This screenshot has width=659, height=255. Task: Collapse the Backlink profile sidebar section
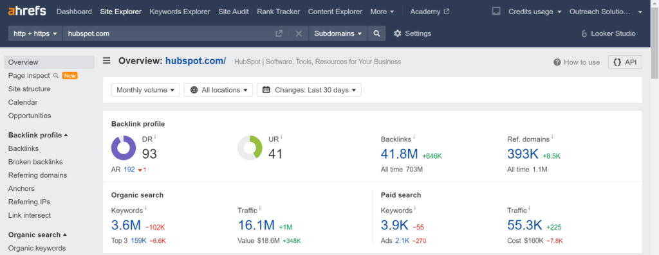(x=38, y=135)
